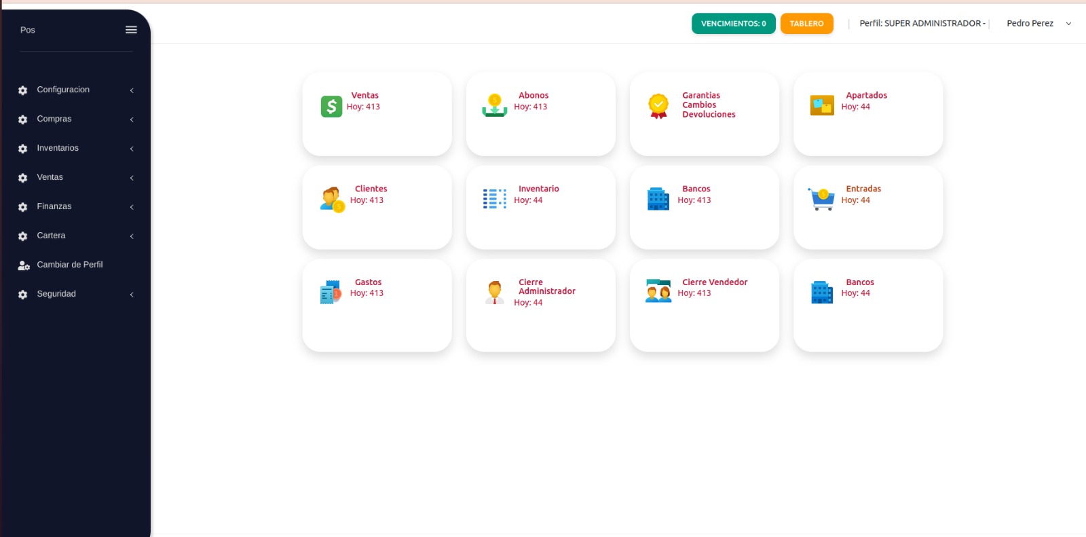This screenshot has height=537, width=1086.
Task: Click the building icon beside Bancos Hoy: 44
Action: 822,292
